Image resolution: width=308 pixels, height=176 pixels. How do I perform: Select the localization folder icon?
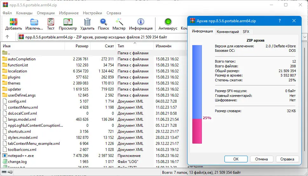(5, 71)
